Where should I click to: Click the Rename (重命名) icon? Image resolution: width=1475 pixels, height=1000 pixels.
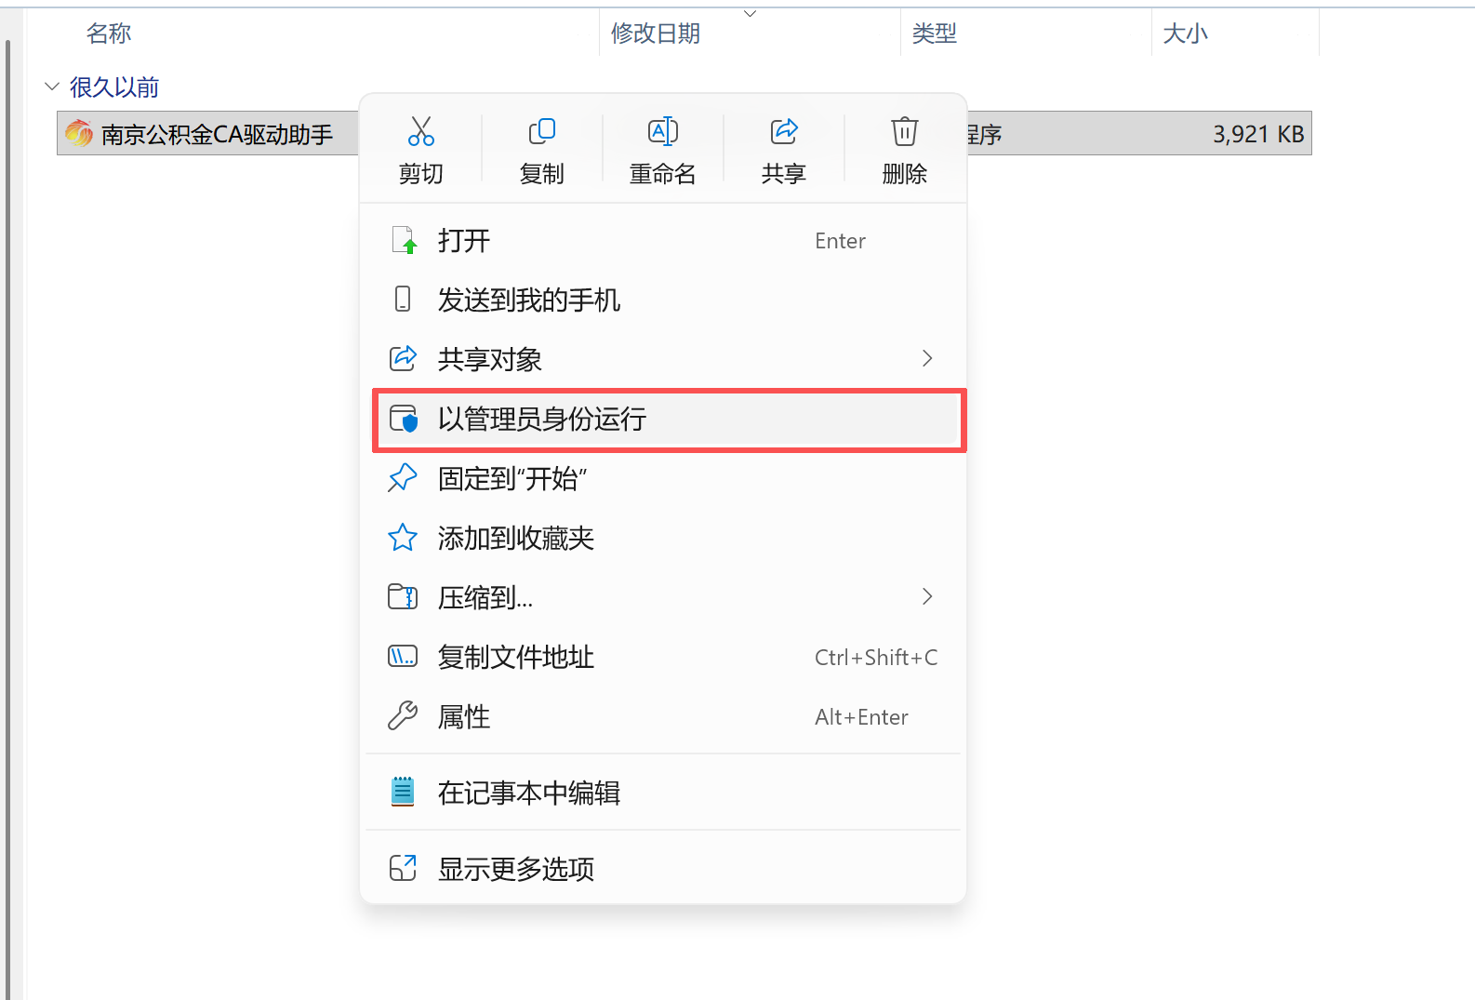tap(663, 132)
